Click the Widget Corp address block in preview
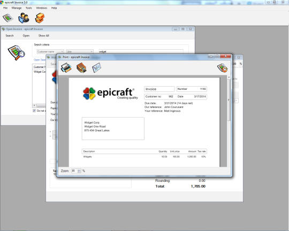This screenshot has width=289, height=231. pos(113,128)
